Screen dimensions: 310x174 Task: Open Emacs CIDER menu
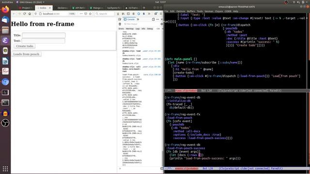tap(228, 11)
